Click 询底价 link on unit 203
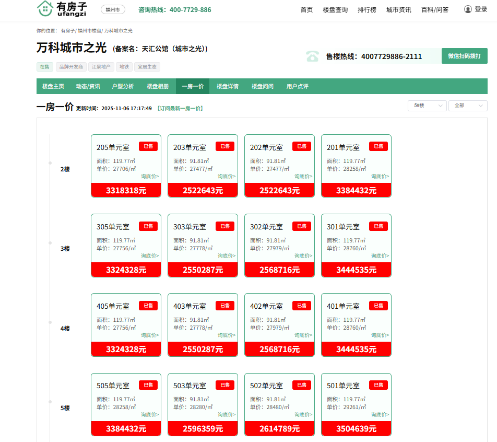This screenshot has width=497, height=442. pyautogui.click(x=227, y=177)
